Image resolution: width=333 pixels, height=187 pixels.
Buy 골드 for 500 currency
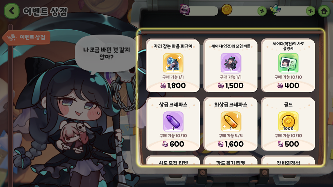(x=288, y=144)
